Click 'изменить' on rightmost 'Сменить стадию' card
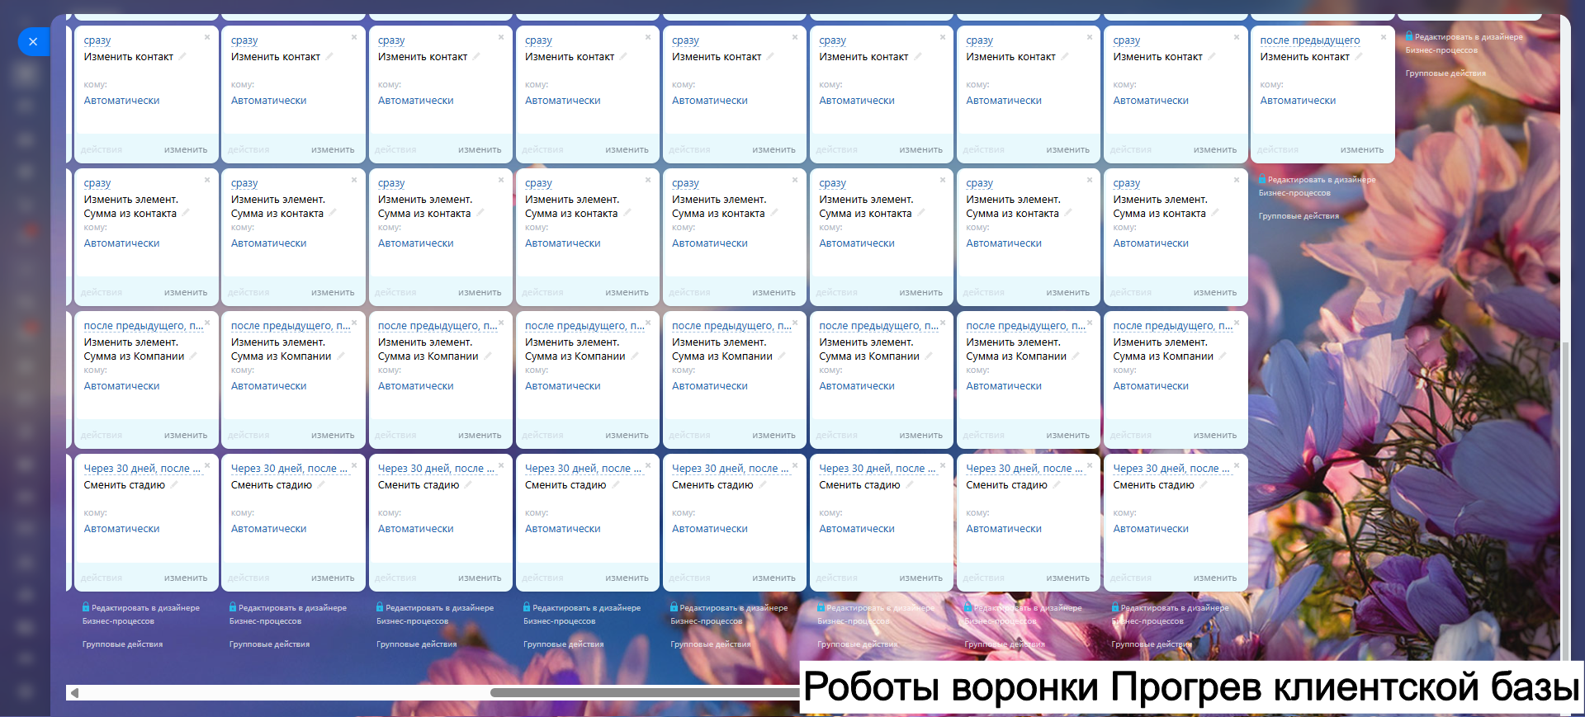This screenshot has width=1585, height=717. [1215, 578]
